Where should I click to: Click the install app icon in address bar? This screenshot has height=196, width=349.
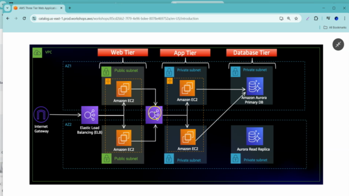coord(281,19)
